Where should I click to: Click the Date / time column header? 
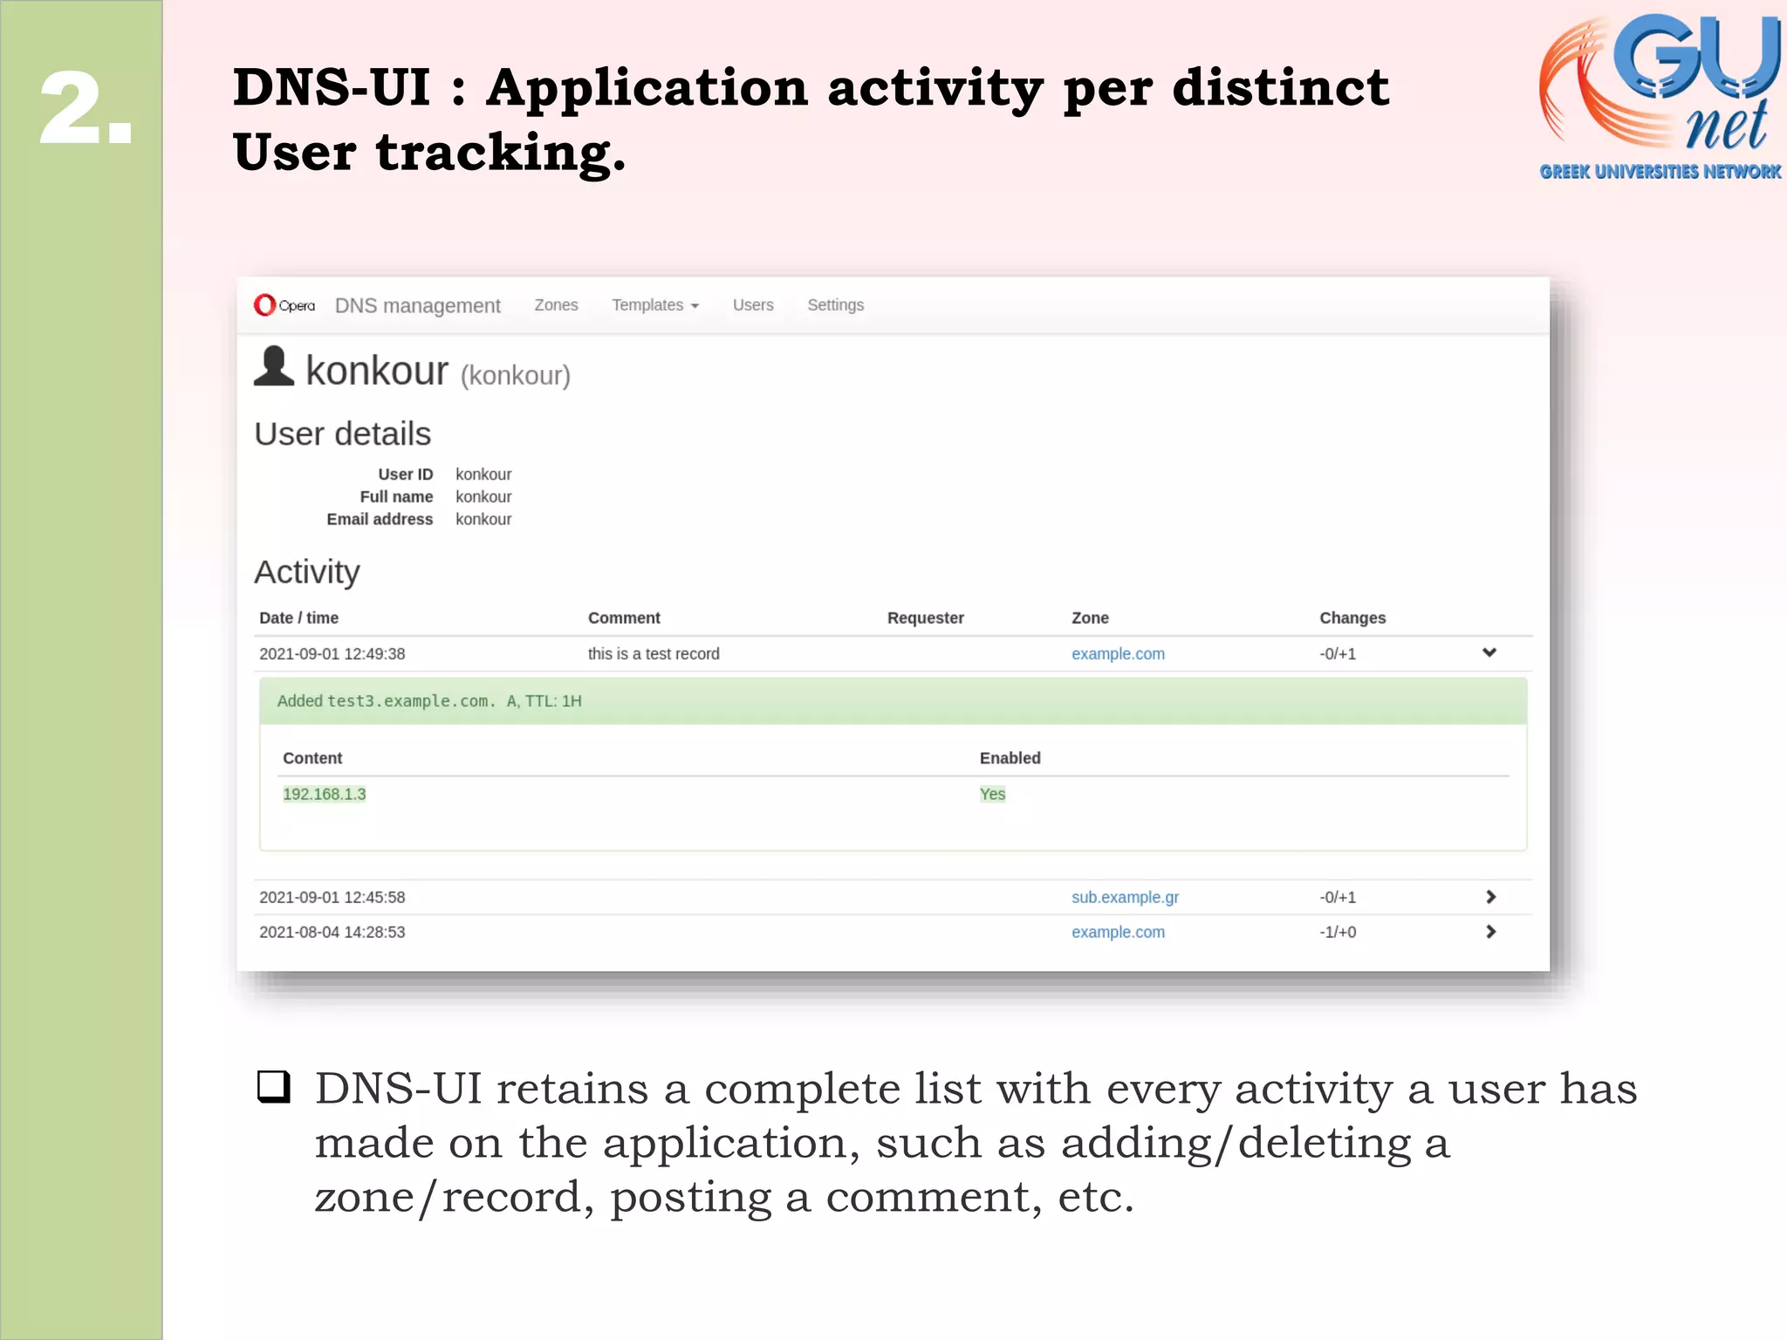tap(298, 618)
